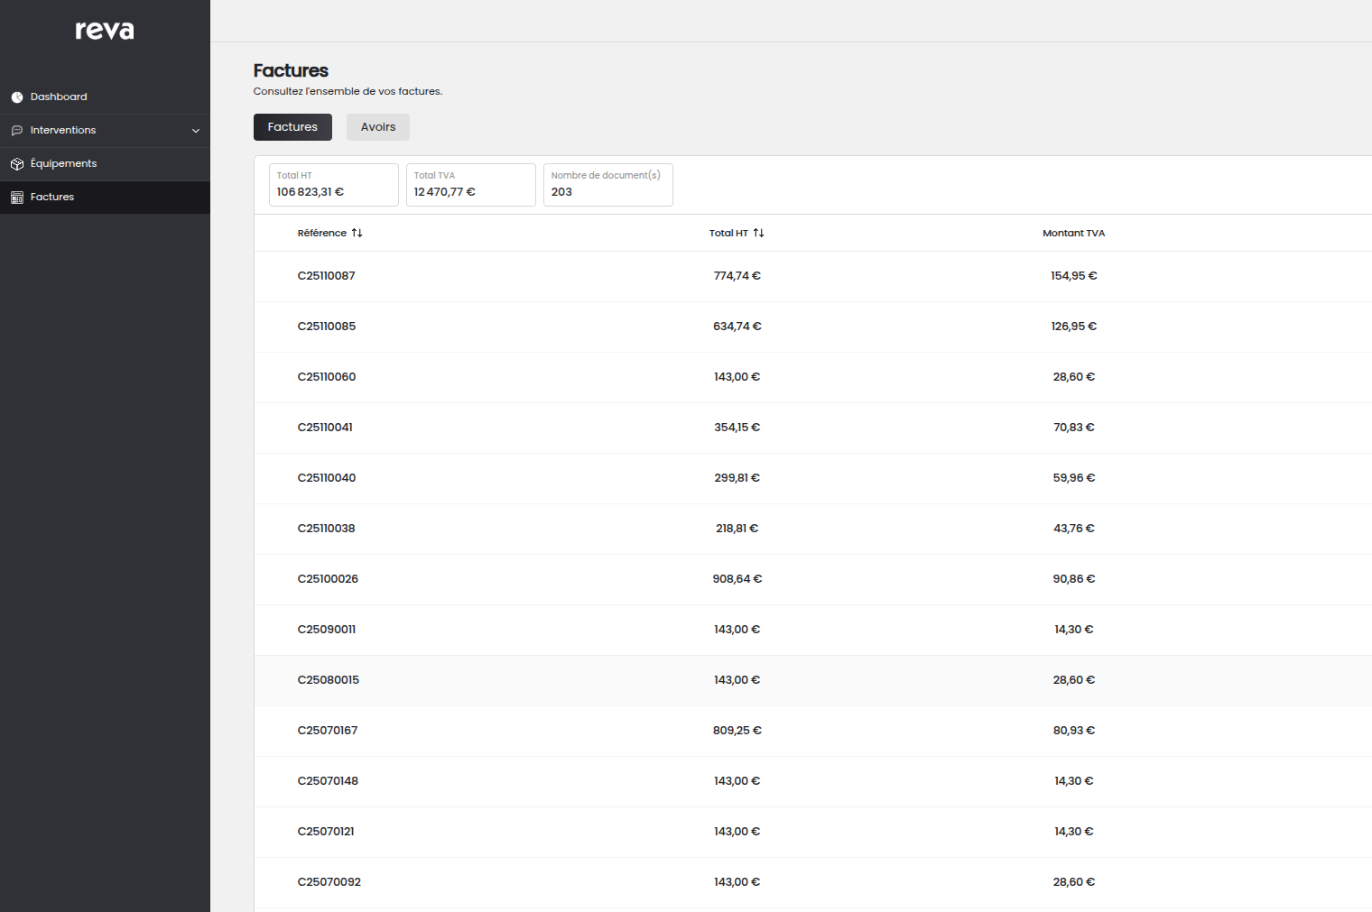1372x912 pixels.
Task: Click the Interventions chat bubble icon
Action: pos(17,131)
